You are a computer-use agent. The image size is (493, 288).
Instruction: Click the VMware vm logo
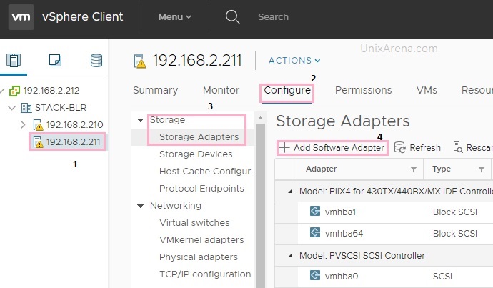point(21,17)
